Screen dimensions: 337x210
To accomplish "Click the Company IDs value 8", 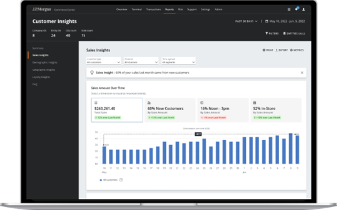I will (x=33, y=35).
